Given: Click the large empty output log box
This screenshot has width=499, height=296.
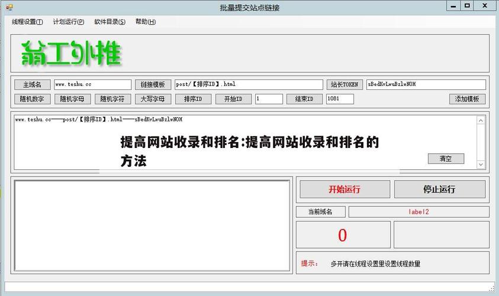Looking at the screenshot, I should click(152, 226).
